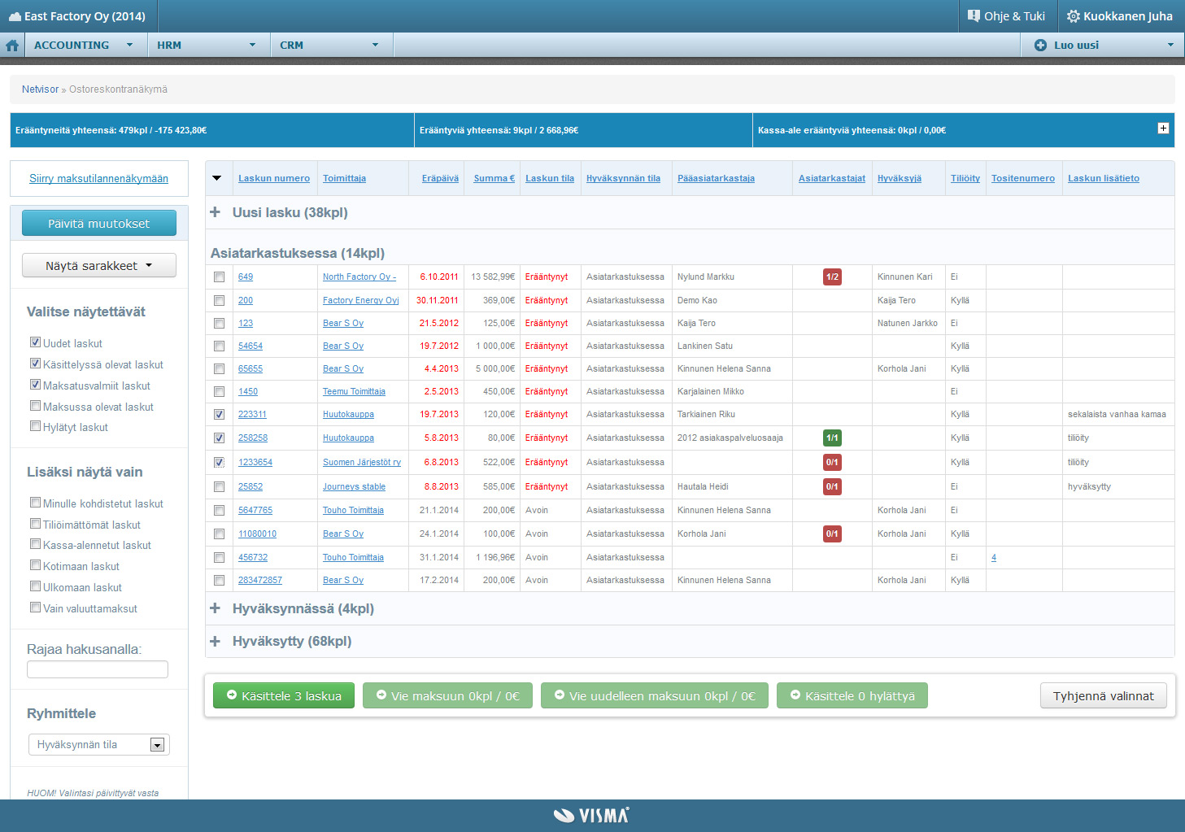
Task: Tick the checkbox for invoice 649
Action: point(219,277)
